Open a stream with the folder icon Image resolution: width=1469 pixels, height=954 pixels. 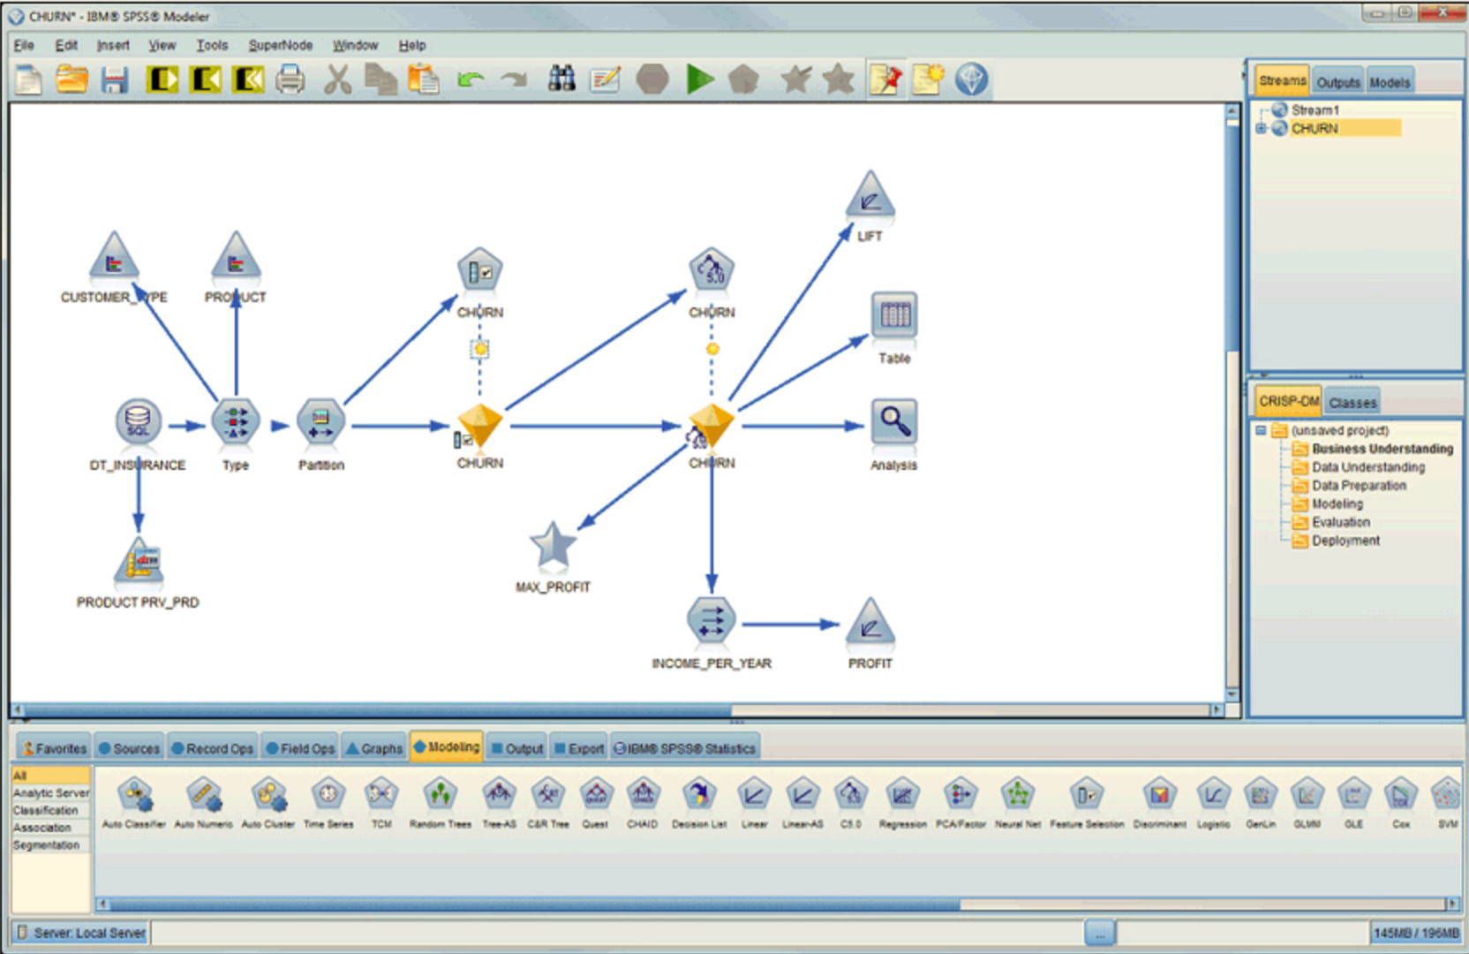pyautogui.click(x=72, y=79)
